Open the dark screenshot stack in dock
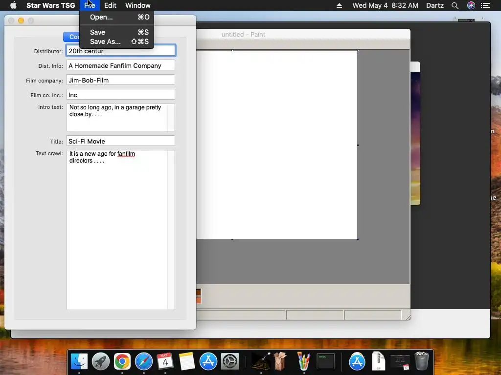501x375 pixels. click(x=400, y=362)
